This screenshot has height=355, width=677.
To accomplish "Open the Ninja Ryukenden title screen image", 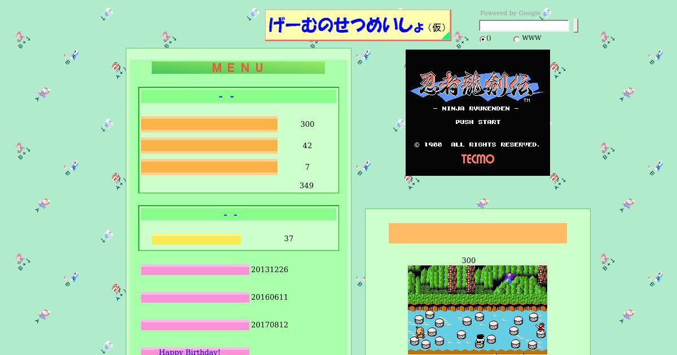I will pyautogui.click(x=478, y=113).
